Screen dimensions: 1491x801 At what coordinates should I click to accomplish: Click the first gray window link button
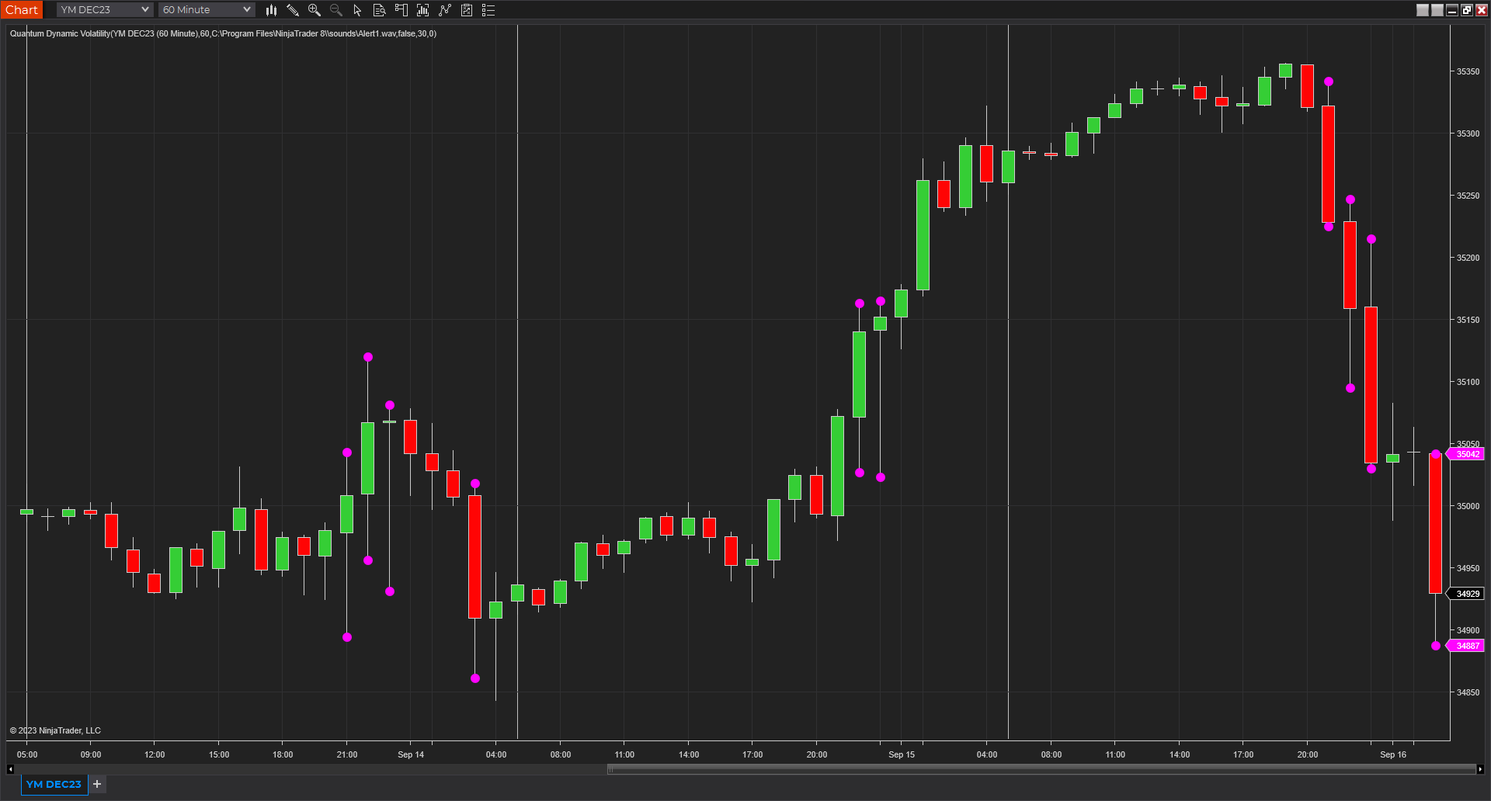tap(1423, 10)
